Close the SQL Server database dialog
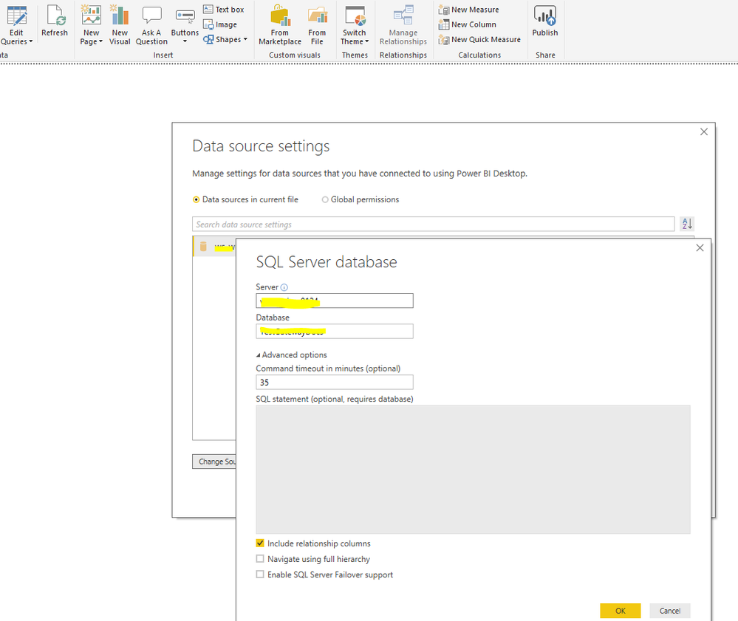The width and height of the screenshot is (738, 621). [x=700, y=248]
